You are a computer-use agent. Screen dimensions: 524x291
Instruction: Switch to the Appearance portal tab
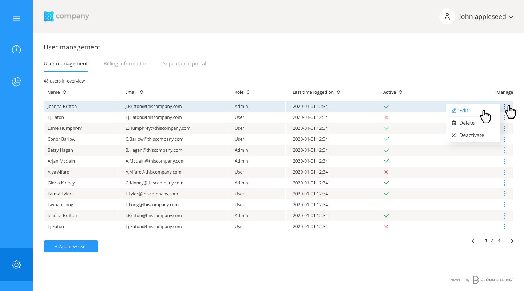184,64
